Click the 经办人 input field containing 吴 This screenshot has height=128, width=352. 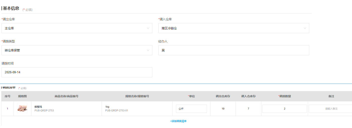coord(234,50)
